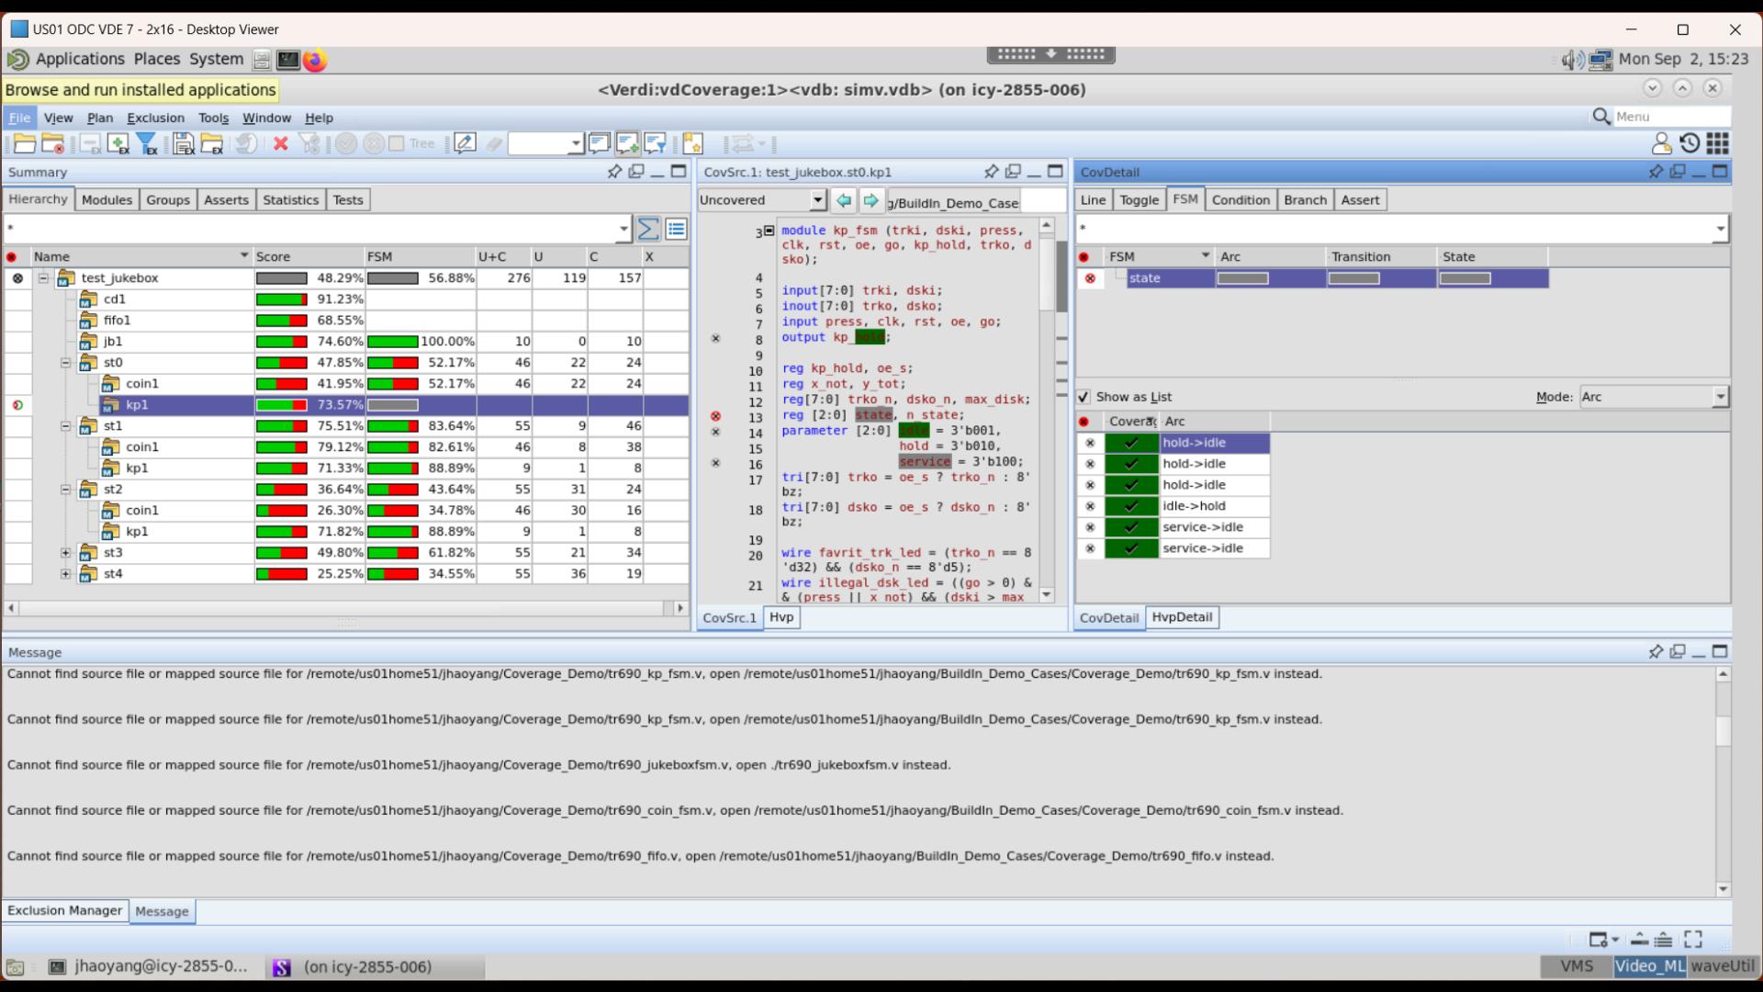
Task: Open the HvpDetail tab
Action: click(x=1182, y=617)
